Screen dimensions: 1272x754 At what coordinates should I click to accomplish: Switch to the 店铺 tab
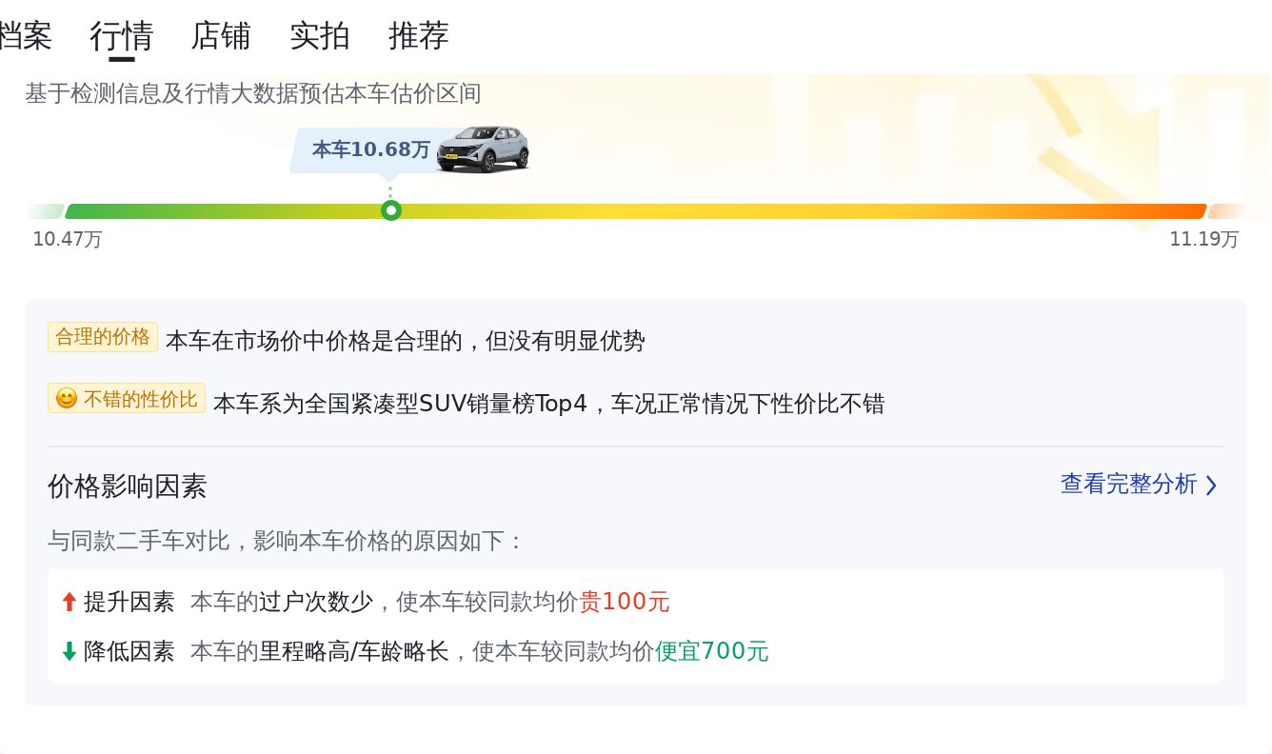[x=221, y=36]
